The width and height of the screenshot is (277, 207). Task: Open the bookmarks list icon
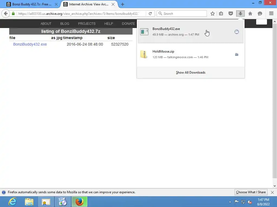point(221,13)
